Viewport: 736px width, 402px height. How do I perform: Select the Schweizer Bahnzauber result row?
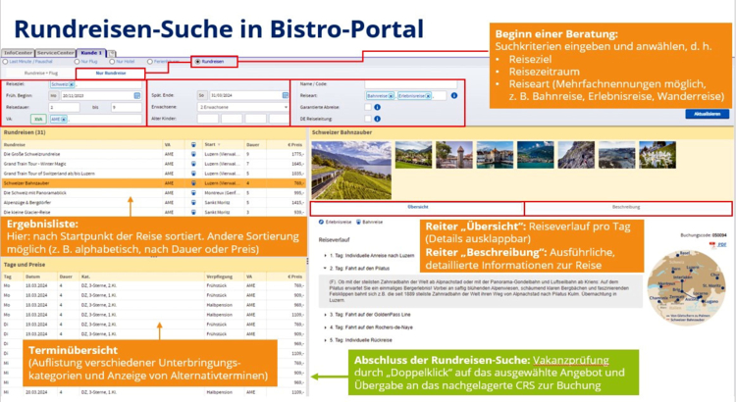(x=153, y=183)
